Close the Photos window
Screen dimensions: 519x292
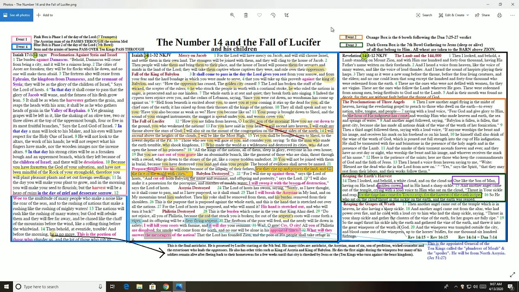pyautogui.click(x=513, y=4)
